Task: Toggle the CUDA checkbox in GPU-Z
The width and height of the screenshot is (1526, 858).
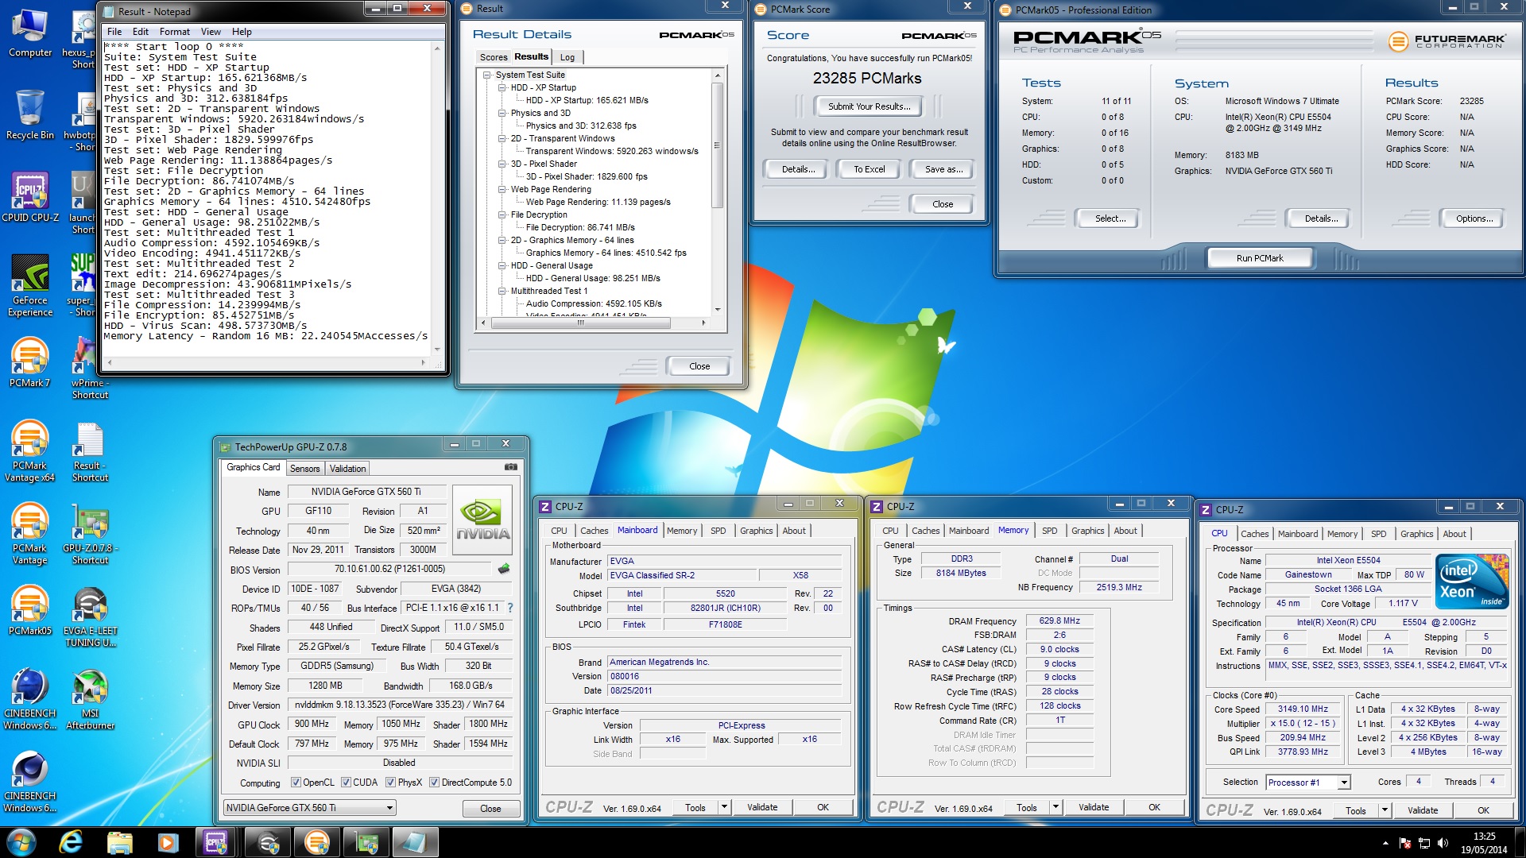Action: [346, 783]
